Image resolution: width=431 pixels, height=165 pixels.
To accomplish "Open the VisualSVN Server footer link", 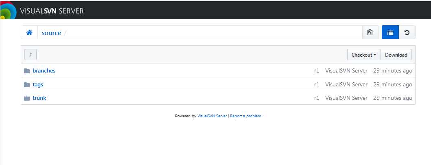I will tap(212, 116).
